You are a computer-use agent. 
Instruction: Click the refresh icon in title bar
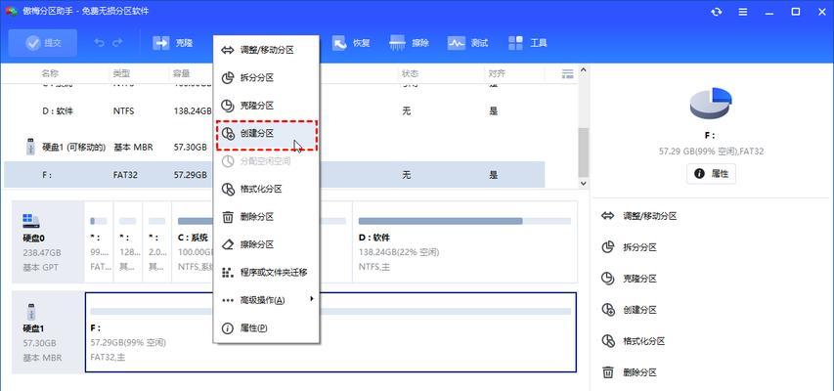[716, 12]
